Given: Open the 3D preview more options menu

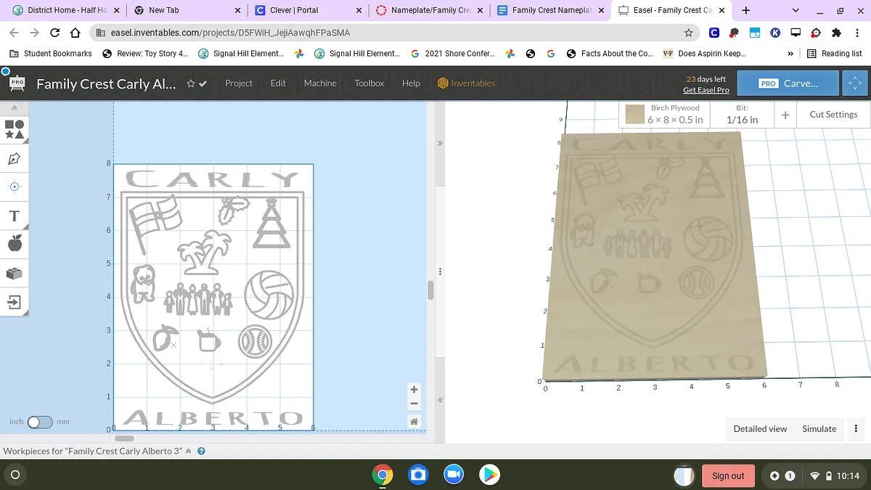Looking at the screenshot, I should pos(856,428).
